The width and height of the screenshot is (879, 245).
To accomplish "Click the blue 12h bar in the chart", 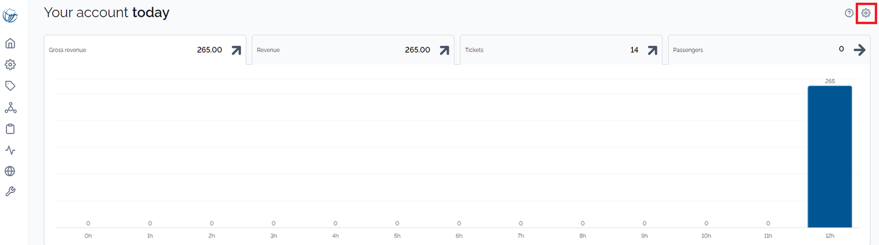I will (830, 157).
